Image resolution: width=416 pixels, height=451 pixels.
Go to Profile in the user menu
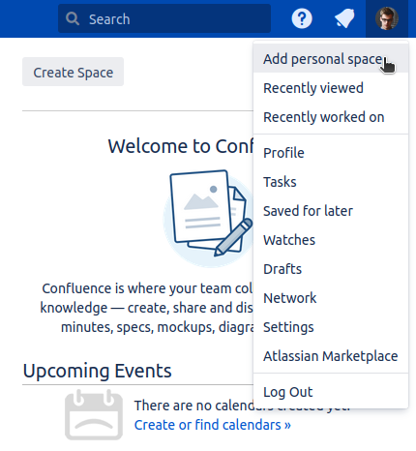point(331,153)
